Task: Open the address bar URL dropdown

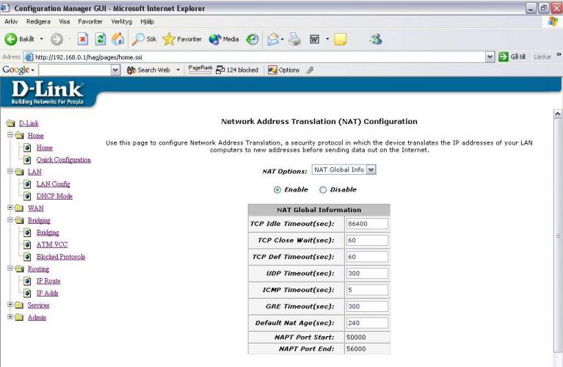Action: point(490,57)
